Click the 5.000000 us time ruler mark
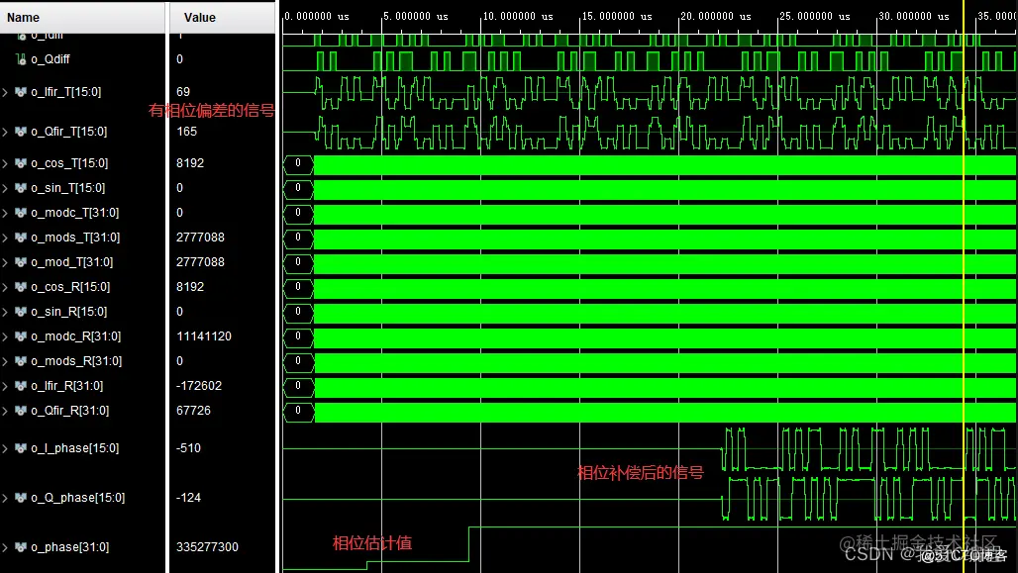The image size is (1018, 573). tap(416, 16)
